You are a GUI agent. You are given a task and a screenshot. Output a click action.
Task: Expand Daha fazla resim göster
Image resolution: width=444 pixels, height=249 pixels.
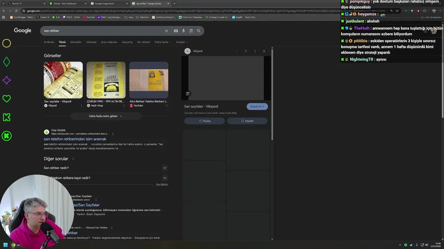(x=106, y=116)
